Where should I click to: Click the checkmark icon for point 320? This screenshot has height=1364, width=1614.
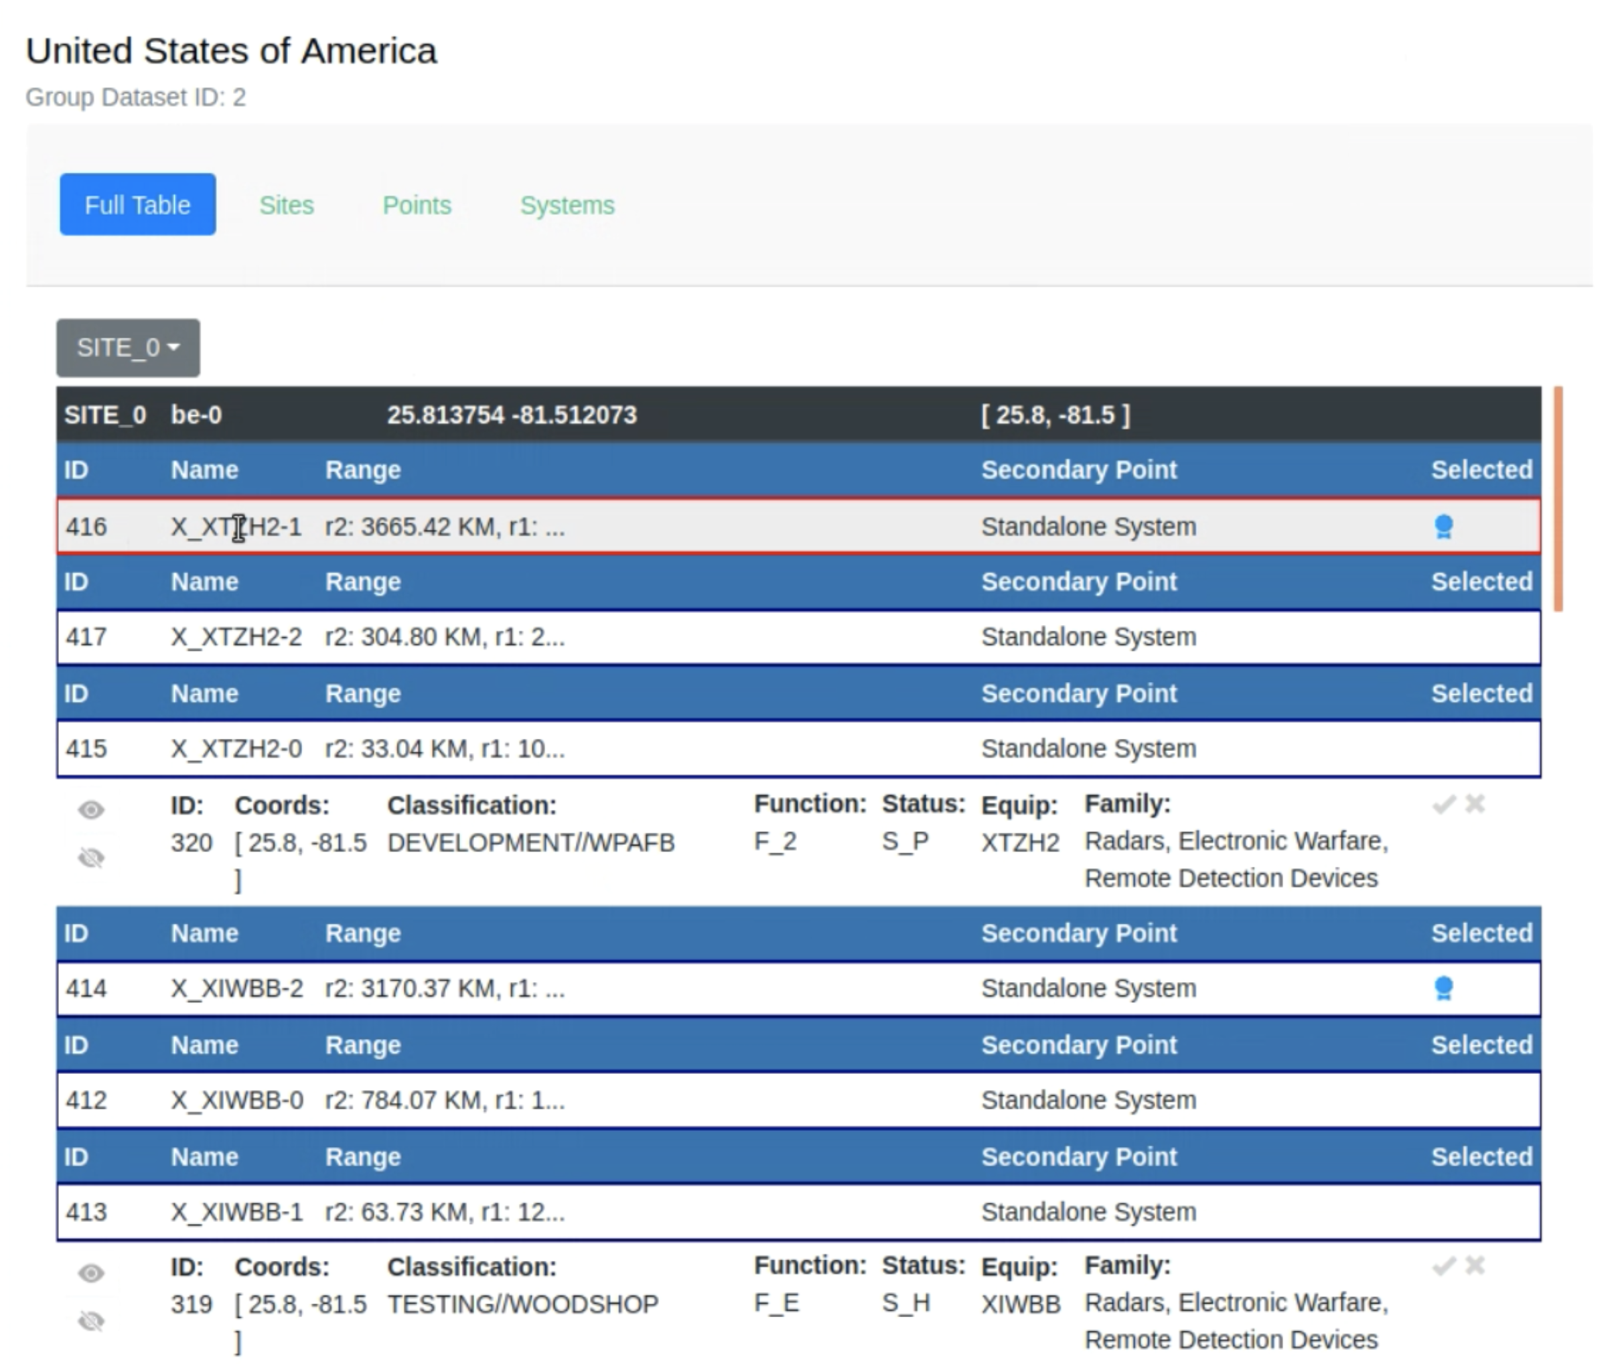point(1443,804)
